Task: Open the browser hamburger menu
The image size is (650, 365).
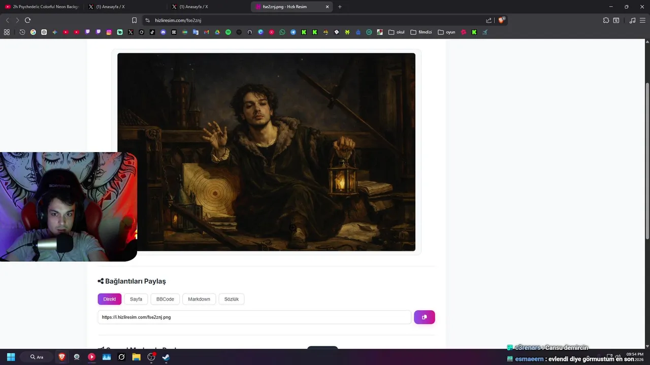Action: [x=642, y=20]
